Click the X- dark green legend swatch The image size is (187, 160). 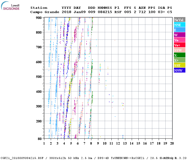point(180,55)
